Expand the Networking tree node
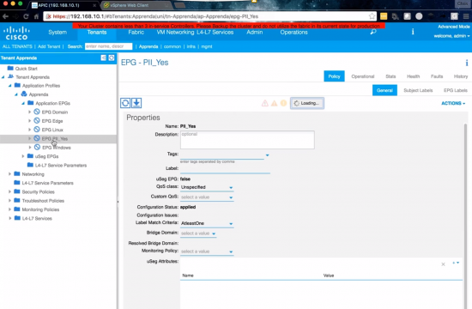This screenshot has width=472, height=309. tap(9, 173)
